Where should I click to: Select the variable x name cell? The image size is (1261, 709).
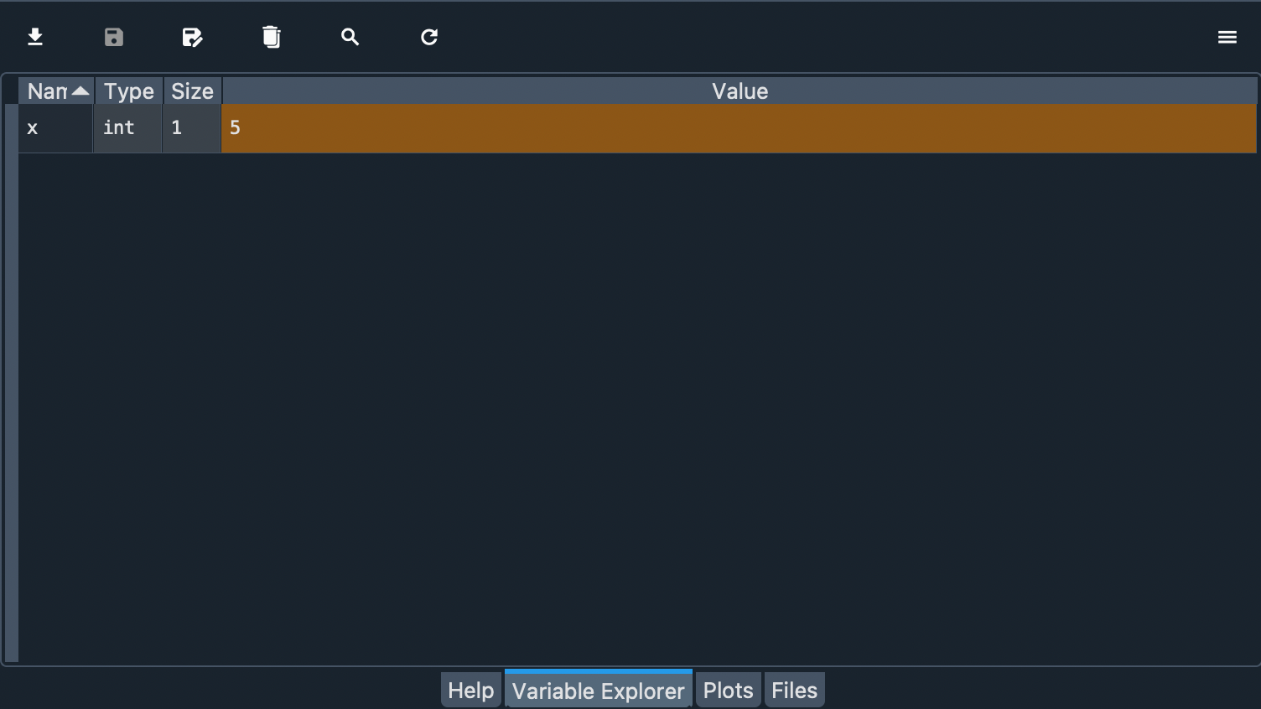point(55,128)
